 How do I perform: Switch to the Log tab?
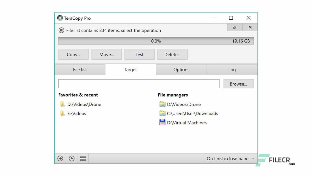tap(232, 69)
